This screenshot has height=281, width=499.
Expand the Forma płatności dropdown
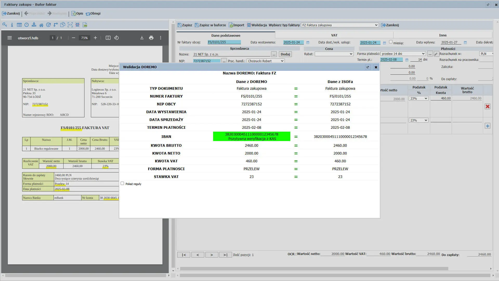(403, 54)
